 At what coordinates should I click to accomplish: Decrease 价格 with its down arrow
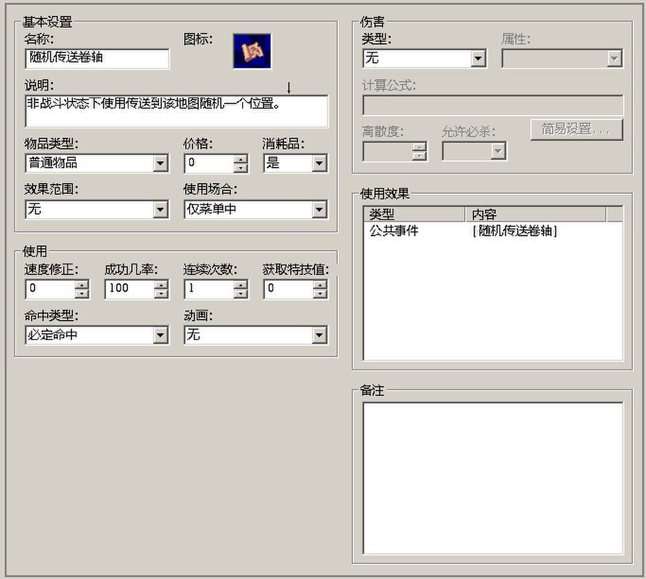point(241,168)
